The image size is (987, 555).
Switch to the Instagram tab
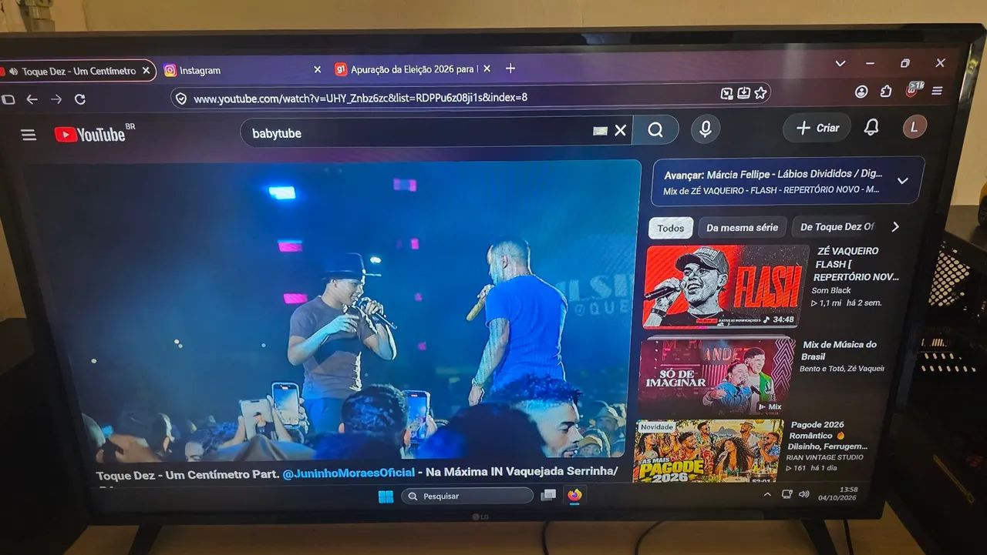pyautogui.click(x=242, y=70)
